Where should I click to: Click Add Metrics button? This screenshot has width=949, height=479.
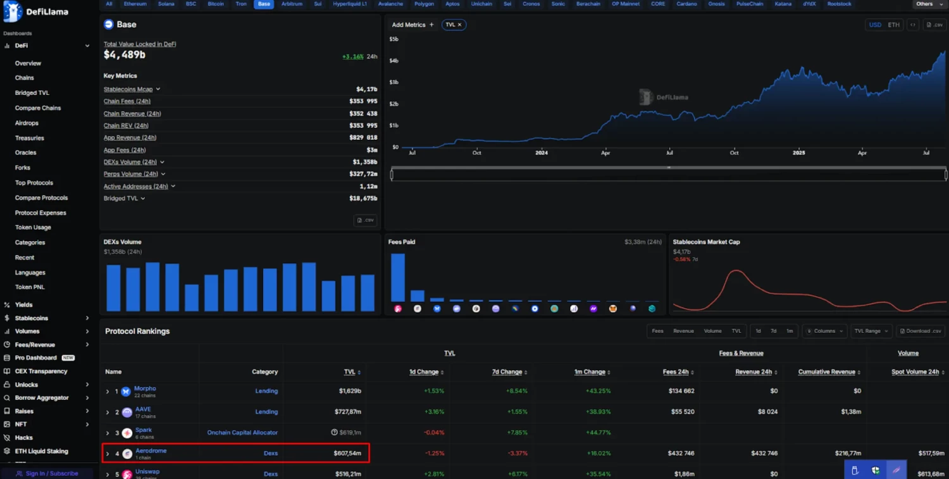(x=412, y=25)
